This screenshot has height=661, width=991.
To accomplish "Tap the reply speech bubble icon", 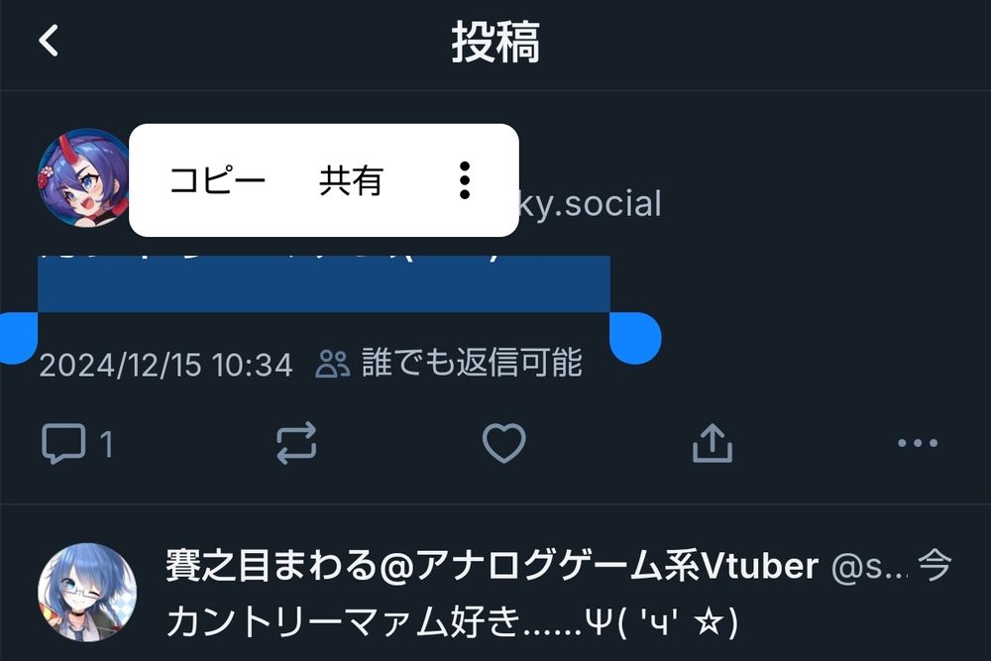I will click(63, 444).
